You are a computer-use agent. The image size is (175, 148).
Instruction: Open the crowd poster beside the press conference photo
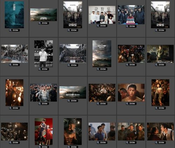coord(73,15)
